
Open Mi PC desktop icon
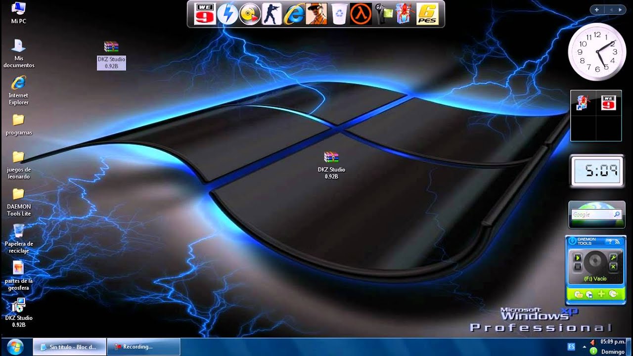[18, 13]
